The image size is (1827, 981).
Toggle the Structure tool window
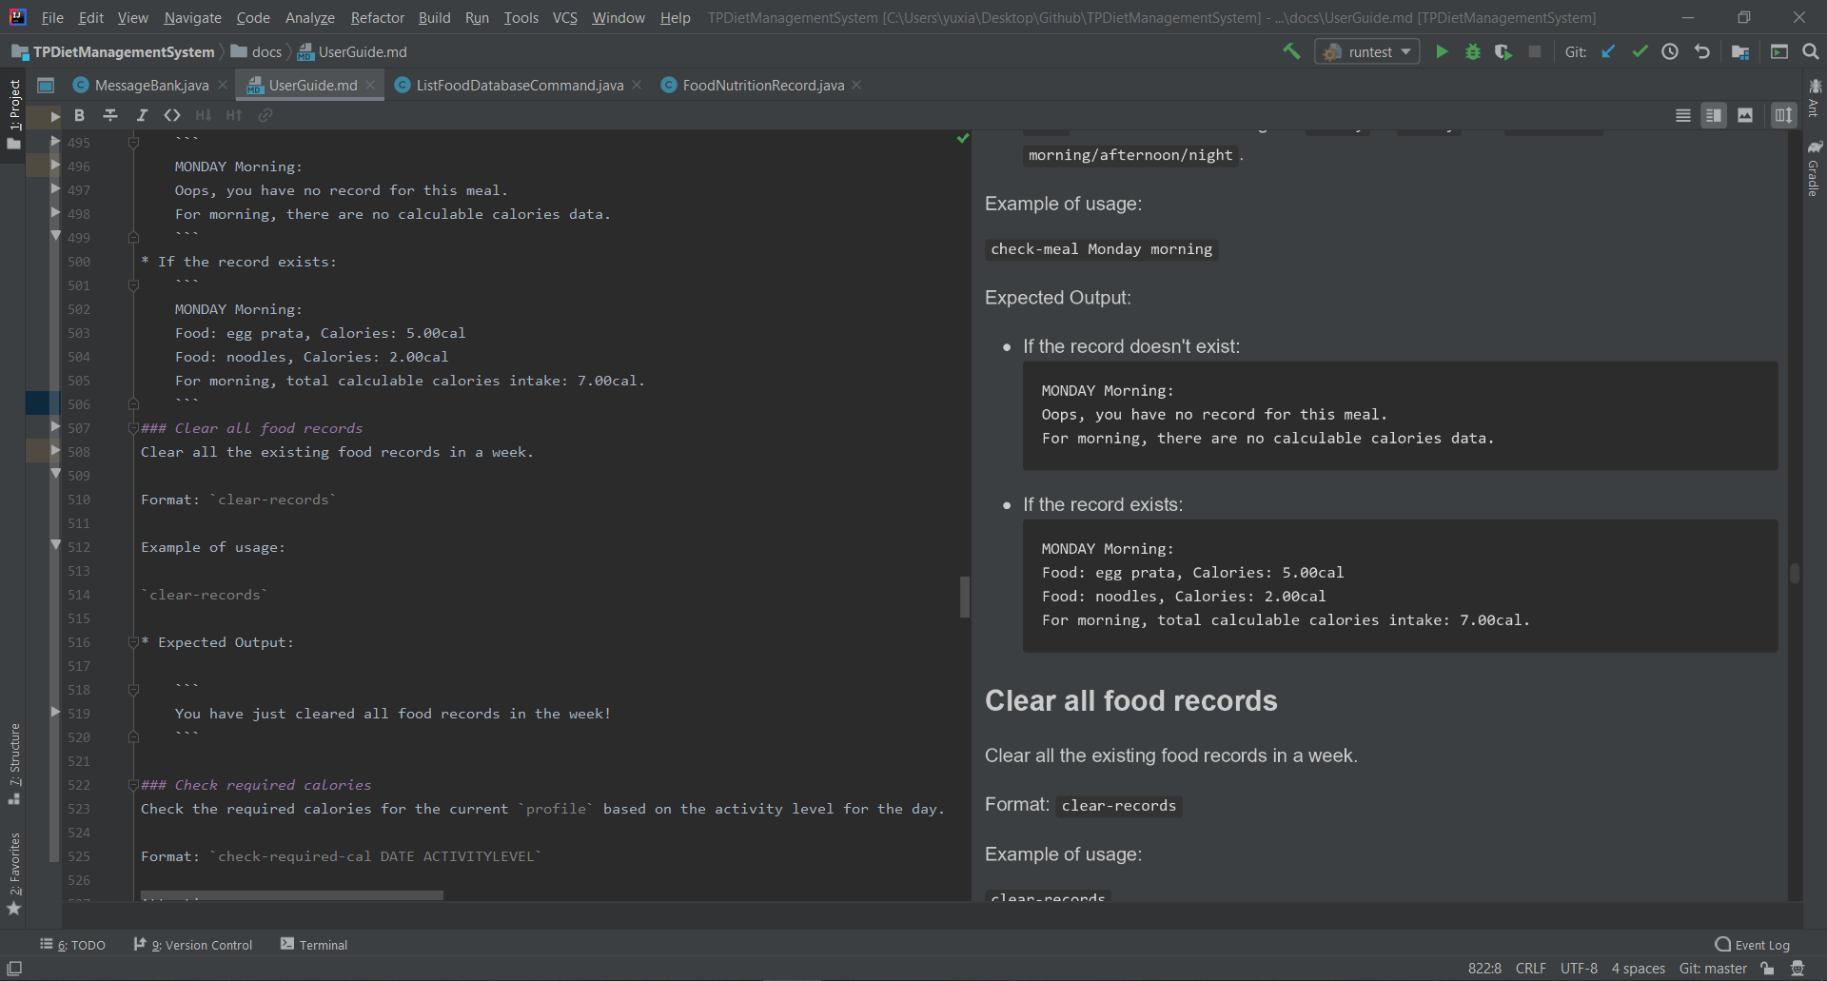pos(14,764)
